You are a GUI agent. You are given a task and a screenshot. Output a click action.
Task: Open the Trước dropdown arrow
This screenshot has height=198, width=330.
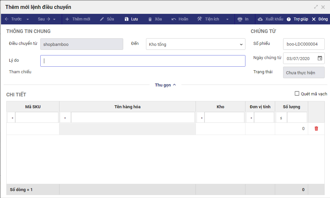28,19
